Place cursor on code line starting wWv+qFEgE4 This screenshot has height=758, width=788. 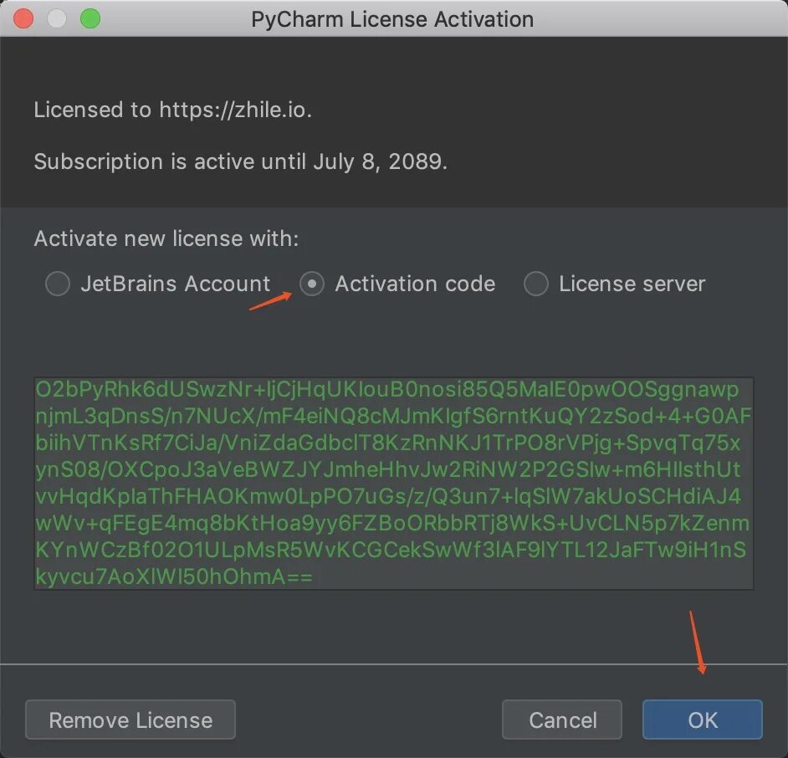[x=392, y=523]
